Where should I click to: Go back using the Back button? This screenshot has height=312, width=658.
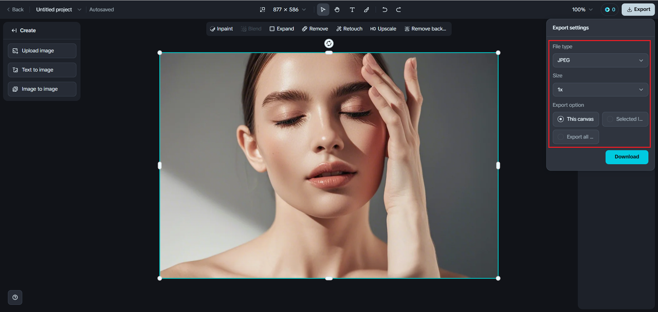click(15, 9)
